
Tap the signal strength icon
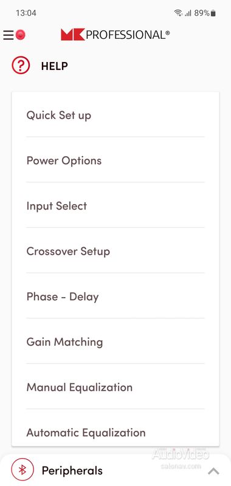pos(188,13)
